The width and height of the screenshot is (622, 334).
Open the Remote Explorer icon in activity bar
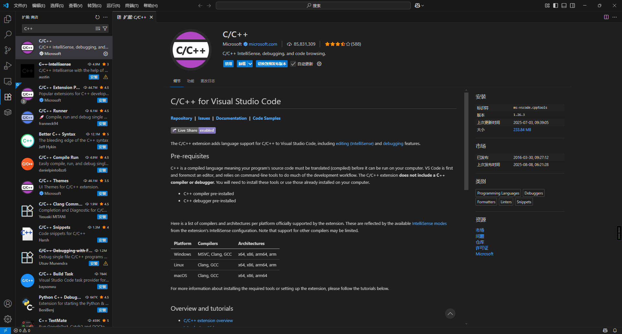8,82
